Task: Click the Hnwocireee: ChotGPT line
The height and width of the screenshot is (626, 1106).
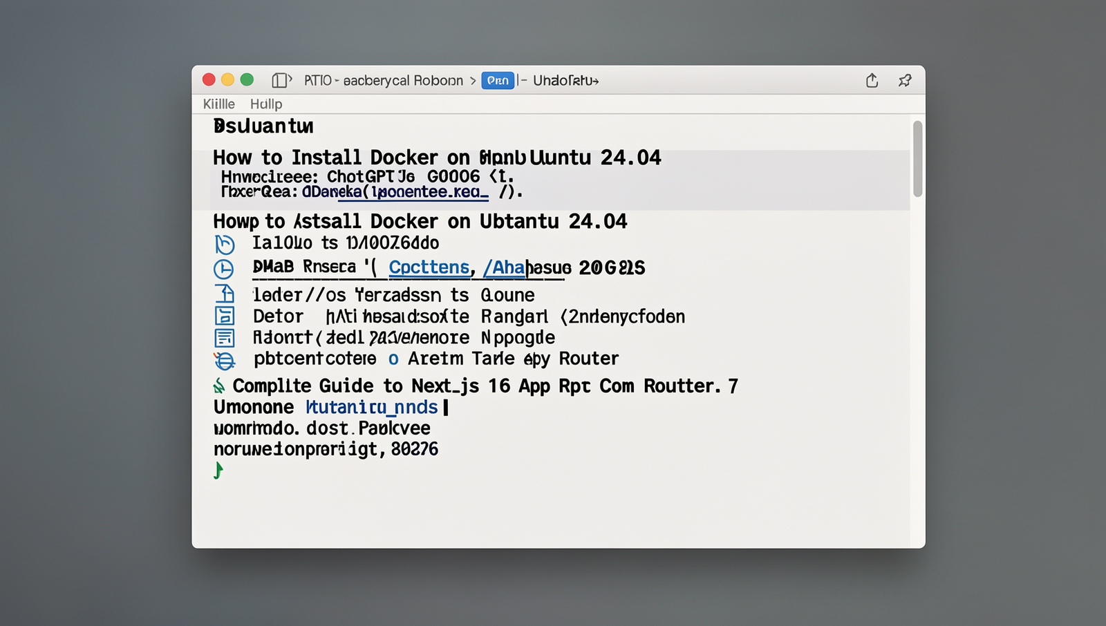Action: click(x=368, y=176)
